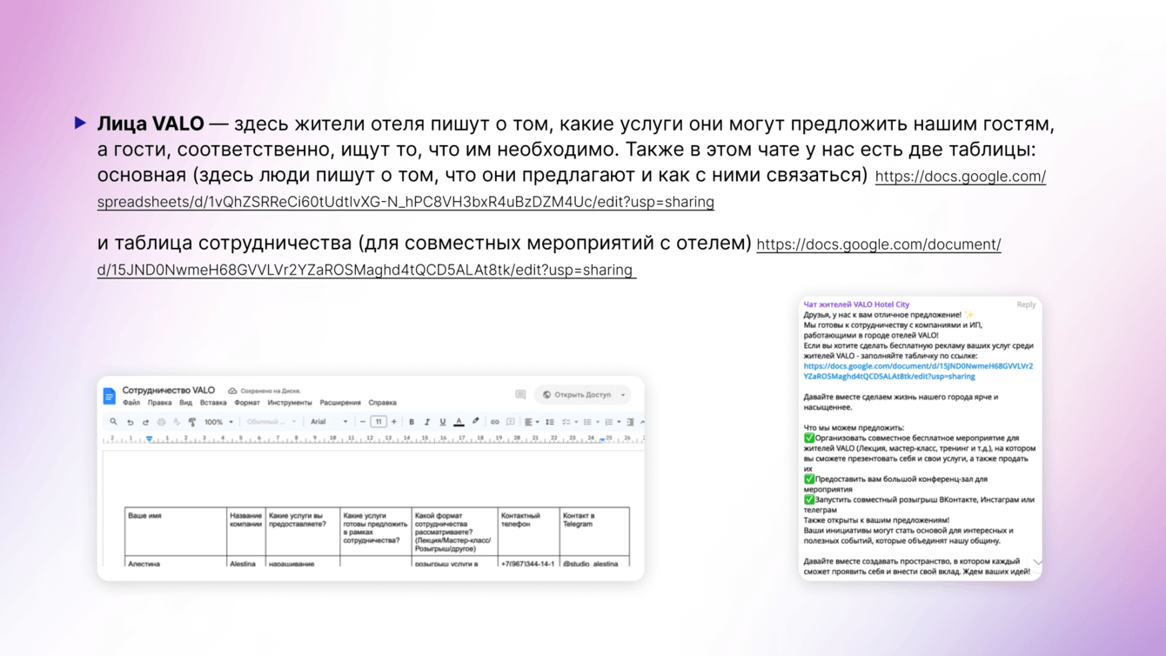Open the Инструменты menu

pos(290,403)
